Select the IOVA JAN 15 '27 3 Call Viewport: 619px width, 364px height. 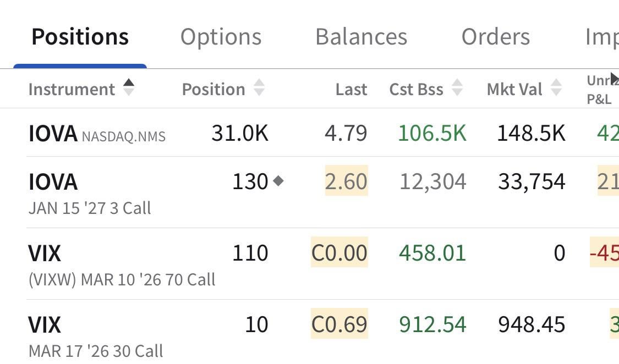point(89,194)
